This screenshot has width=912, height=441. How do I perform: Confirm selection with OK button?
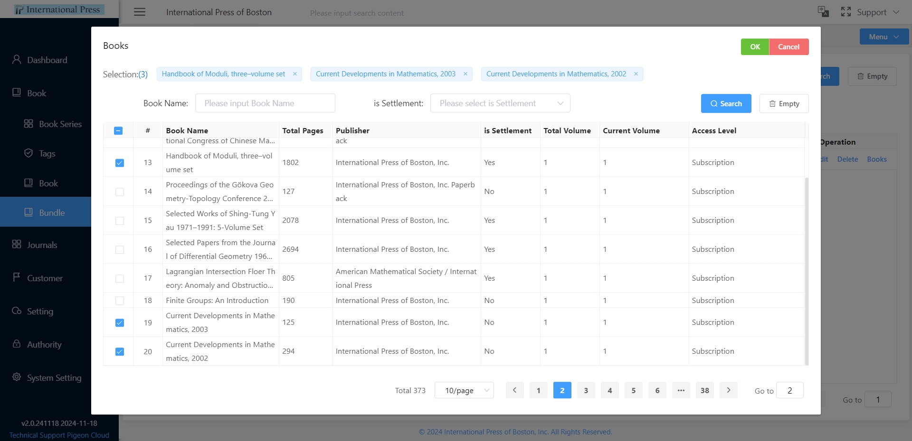[x=755, y=47]
